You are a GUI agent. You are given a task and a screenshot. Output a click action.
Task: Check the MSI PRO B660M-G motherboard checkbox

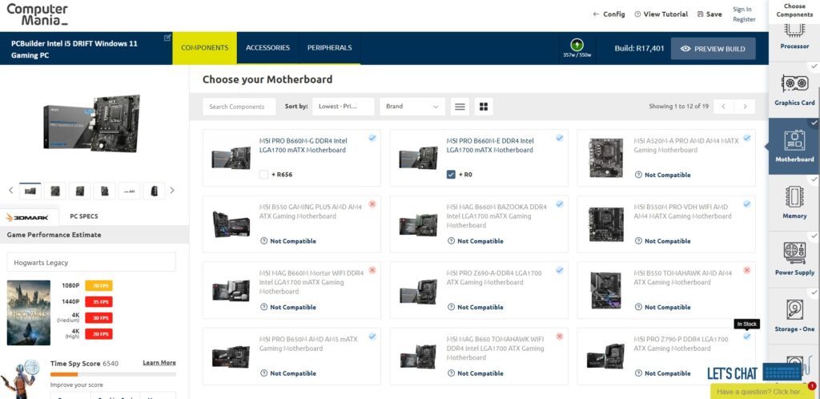point(264,174)
